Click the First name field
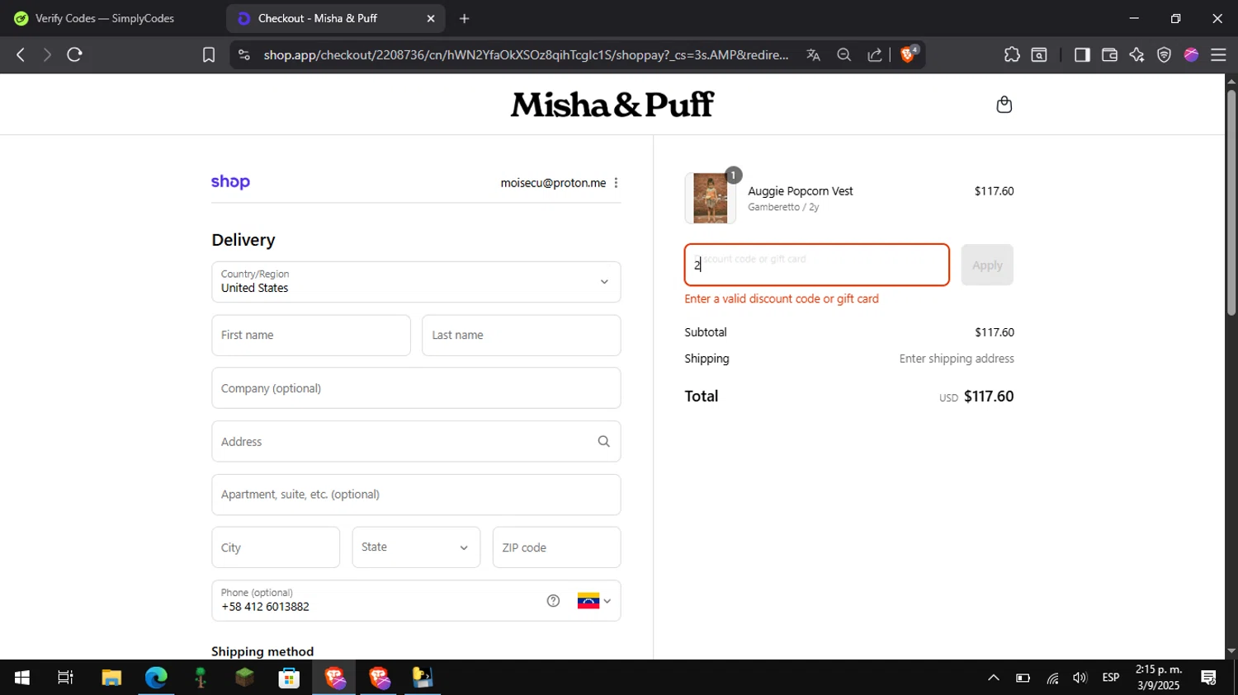1238x695 pixels. click(311, 336)
